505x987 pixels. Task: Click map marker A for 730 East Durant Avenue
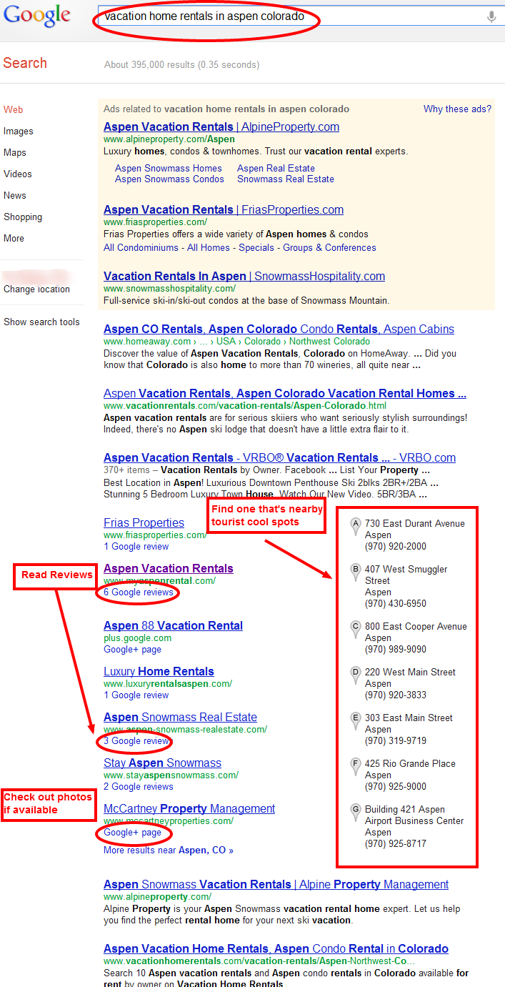(356, 527)
